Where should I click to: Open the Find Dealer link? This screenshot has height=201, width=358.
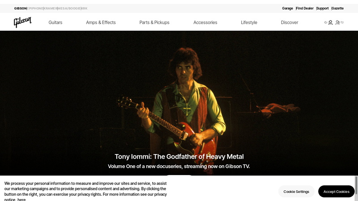(x=305, y=8)
